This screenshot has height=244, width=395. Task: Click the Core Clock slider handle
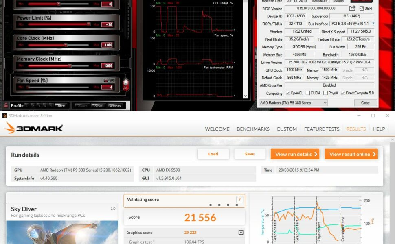click(66, 45)
